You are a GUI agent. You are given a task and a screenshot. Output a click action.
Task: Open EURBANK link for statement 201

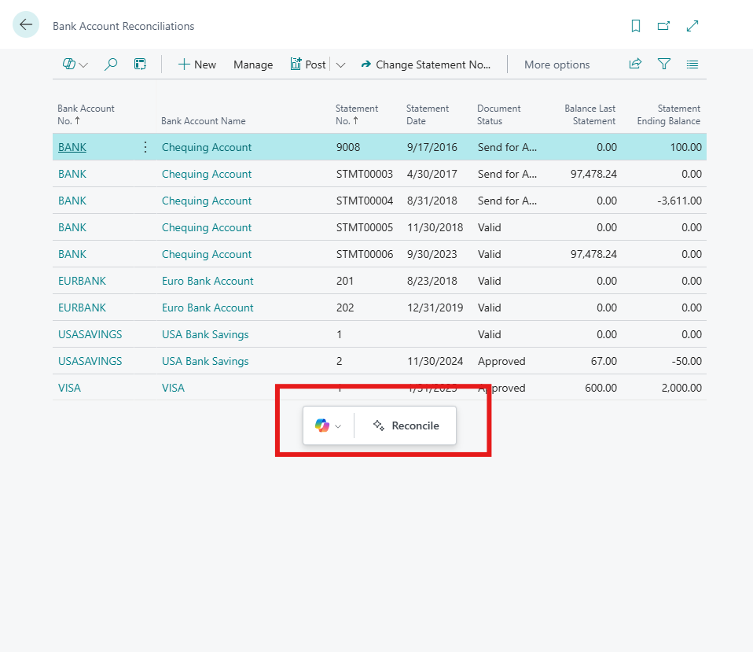82,281
